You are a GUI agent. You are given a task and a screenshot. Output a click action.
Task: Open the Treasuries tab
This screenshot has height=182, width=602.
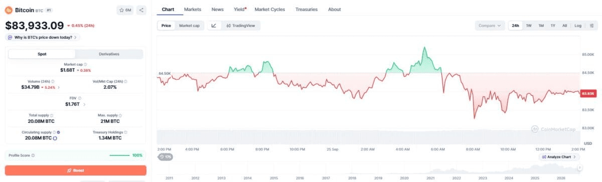point(307,9)
